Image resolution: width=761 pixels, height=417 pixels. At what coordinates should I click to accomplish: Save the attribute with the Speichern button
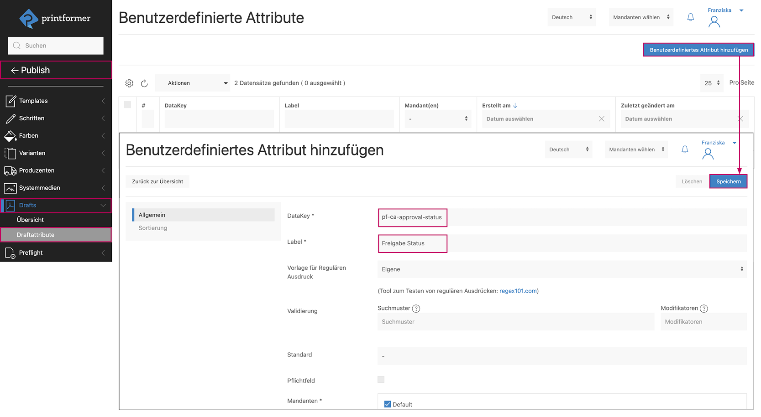(728, 181)
